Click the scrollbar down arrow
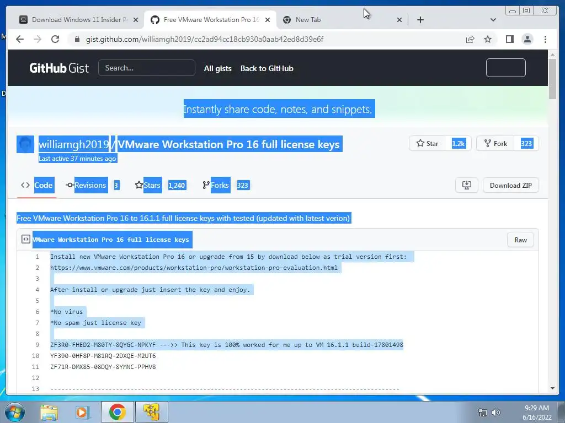Image resolution: width=565 pixels, height=423 pixels. [x=552, y=388]
